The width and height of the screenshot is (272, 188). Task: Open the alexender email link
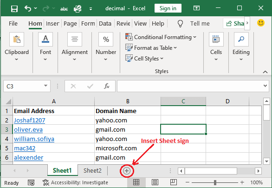[x=28, y=158]
